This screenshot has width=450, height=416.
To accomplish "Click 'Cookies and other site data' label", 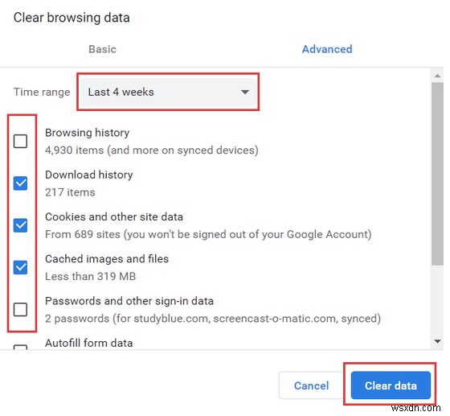I will 114,217.
